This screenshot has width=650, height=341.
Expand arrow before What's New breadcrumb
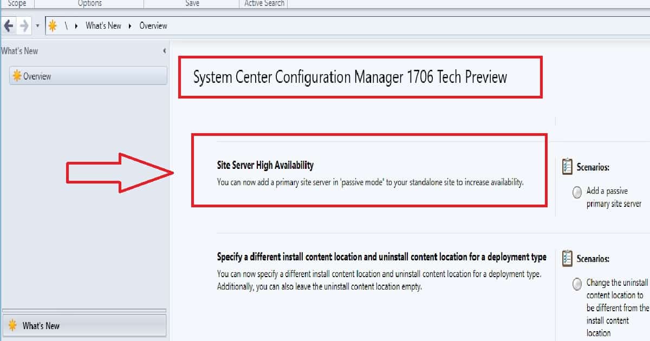coord(76,25)
